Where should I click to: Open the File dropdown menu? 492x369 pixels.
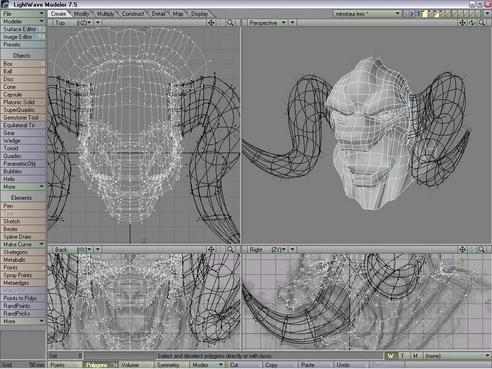point(23,14)
